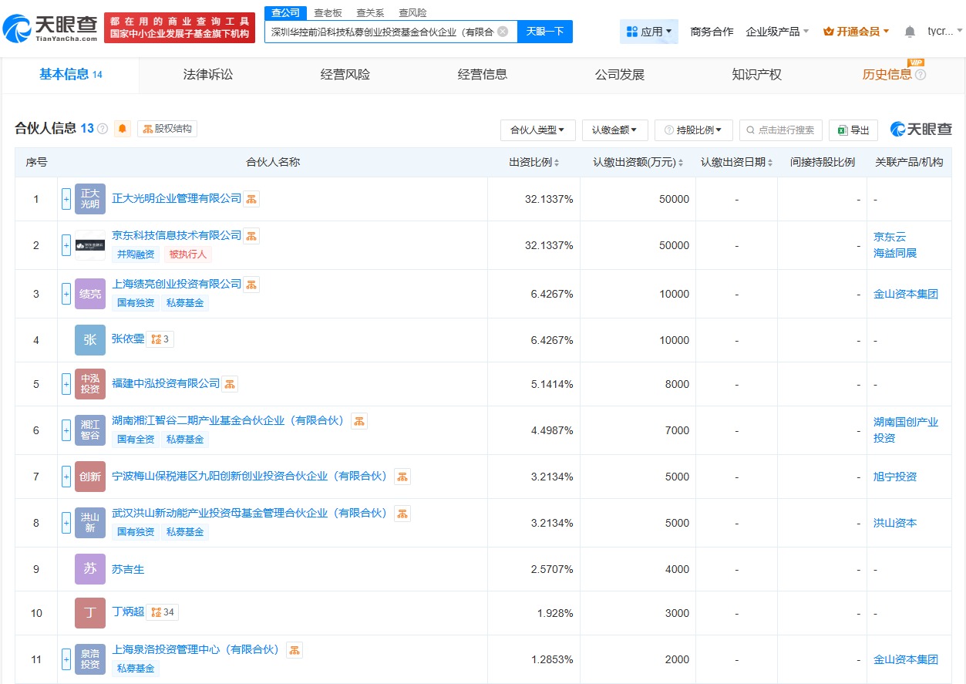Image resolution: width=966 pixels, height=684 pixels.
Task: Click the help icon beside 合伙人信息 13
Action: [x=103, y=129]
